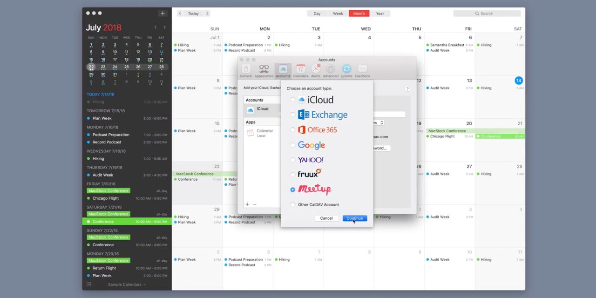Open the Calendars preferences icon
The height and width of the screenshot is (298, 596).
[300, 70]
